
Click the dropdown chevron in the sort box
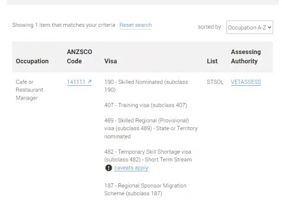269,27
